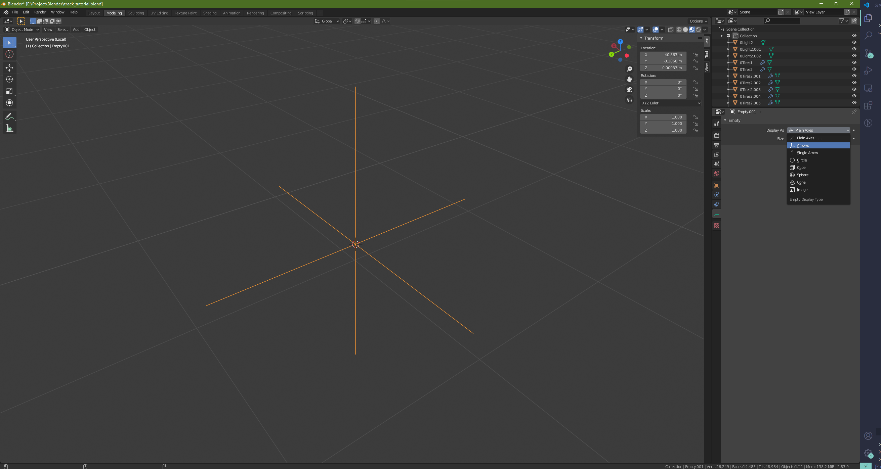Switch to the Sculpting workspace tab

pos(136,13)
